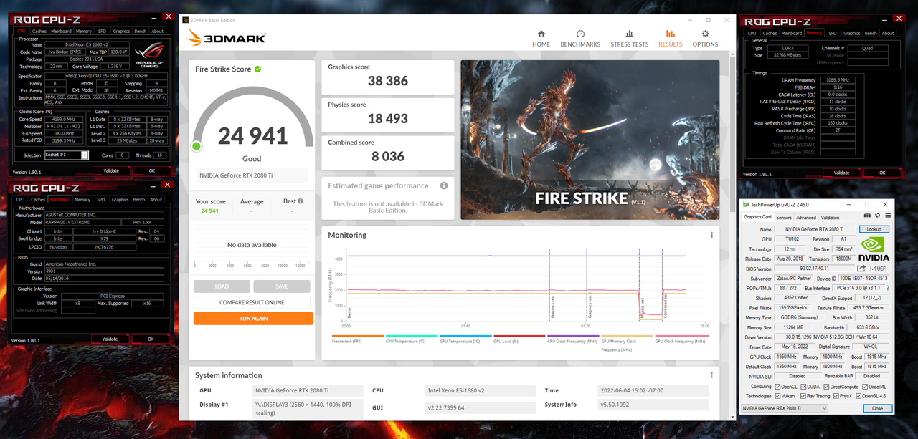
Task: Toggle the DirectCompute checkbox in GPU-Z
Action: pyautogui.click(x=825, y=386)
